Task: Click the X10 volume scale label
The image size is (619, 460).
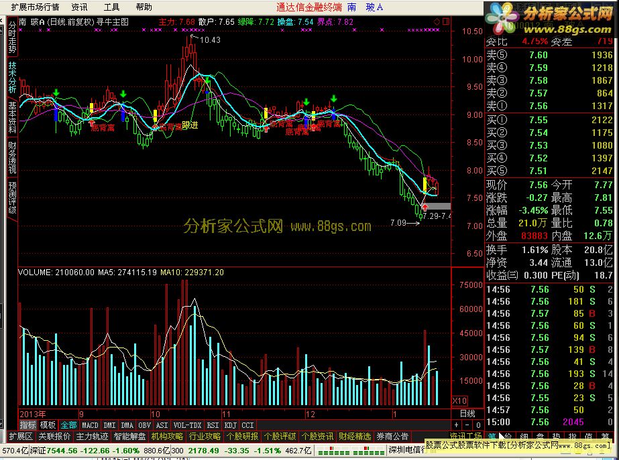Action: point(459,401)
